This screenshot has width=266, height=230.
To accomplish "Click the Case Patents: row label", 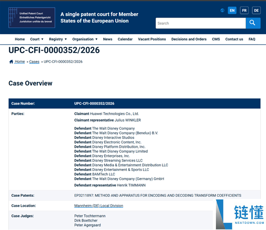I will (x=23, y=195).
